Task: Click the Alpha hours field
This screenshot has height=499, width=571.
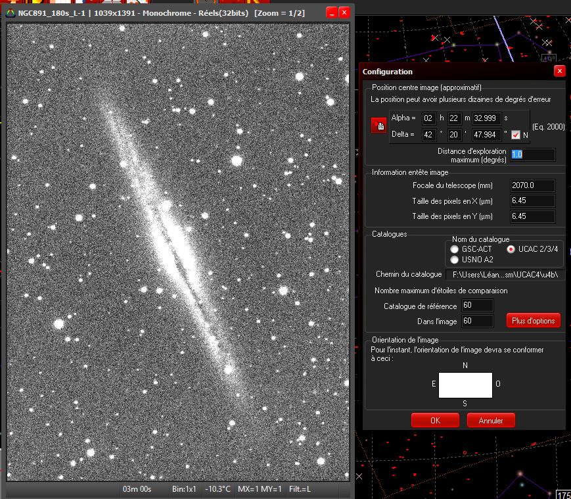Action: pos(429,118)
